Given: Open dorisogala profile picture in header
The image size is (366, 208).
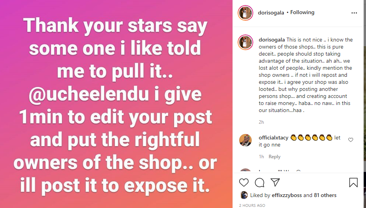Looking at the screenshot, I should [x=245, y=13].
